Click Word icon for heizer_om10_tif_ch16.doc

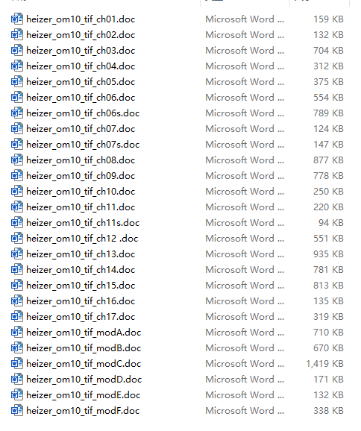[x=16, y=301]
